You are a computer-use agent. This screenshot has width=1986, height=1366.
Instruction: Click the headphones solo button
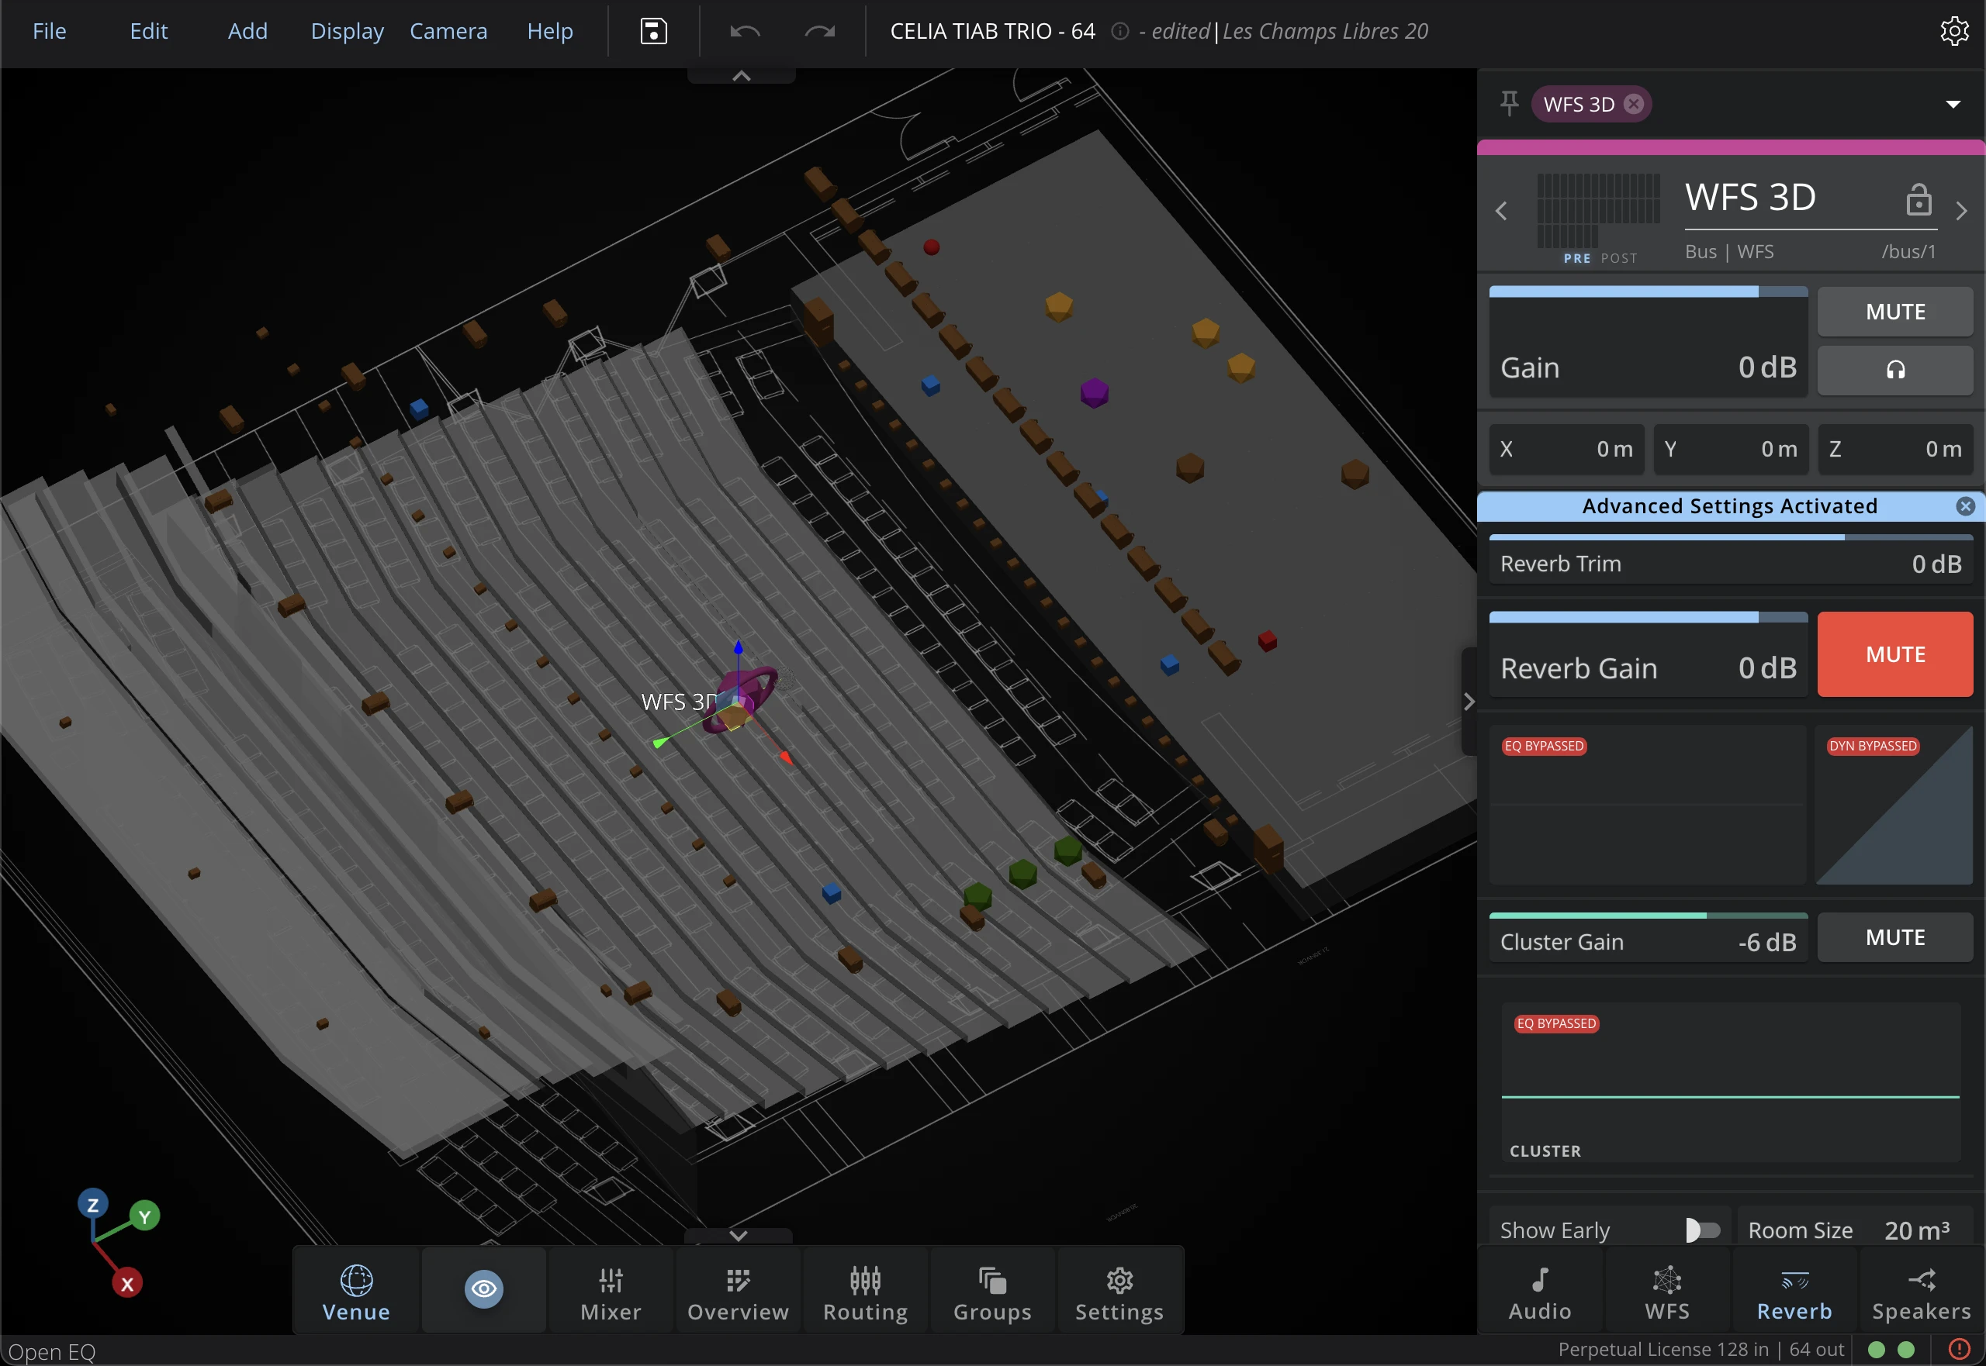(x=1894, y=370)
